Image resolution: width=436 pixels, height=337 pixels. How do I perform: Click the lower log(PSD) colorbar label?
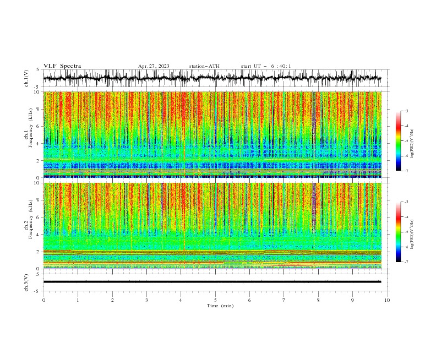point(412,235)
